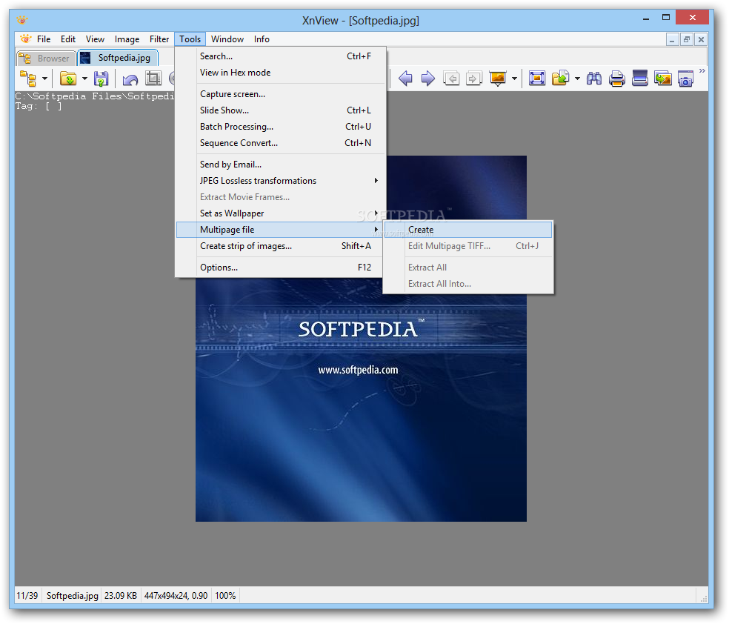Image resolution: width=729 pixels, height=624 pixels.
Task: Click 447x494x24, 0.90 dimensions text
Action: coord(176,596)
